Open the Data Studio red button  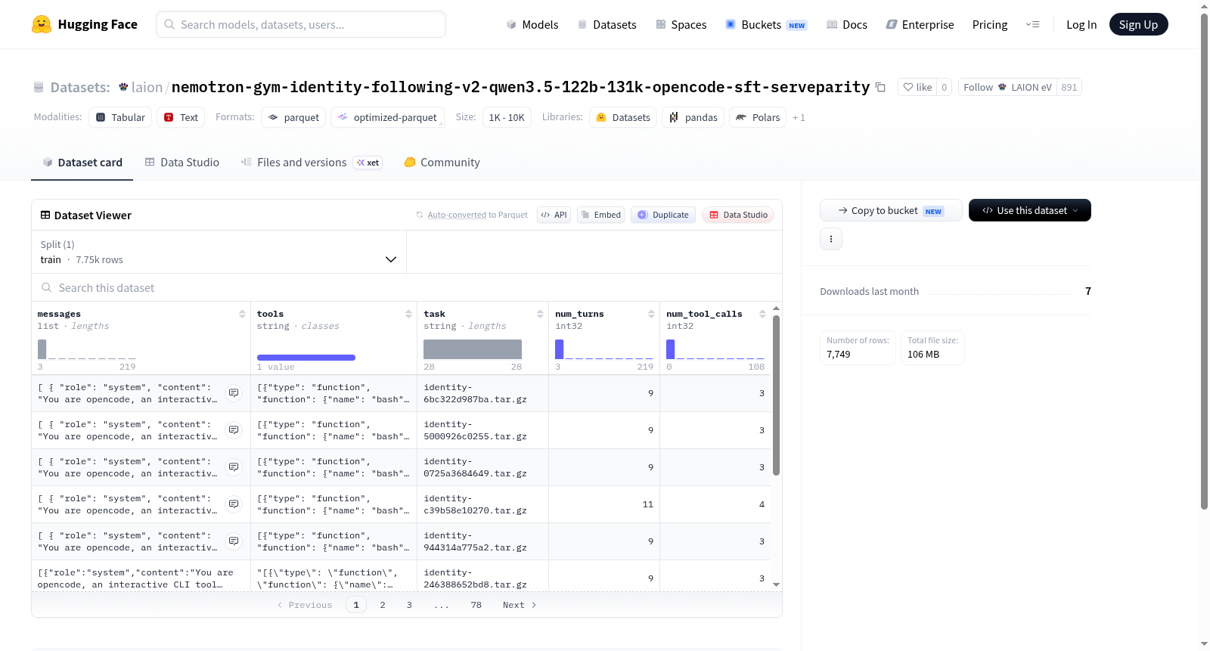pyautogui.click(x=738, y=215)
